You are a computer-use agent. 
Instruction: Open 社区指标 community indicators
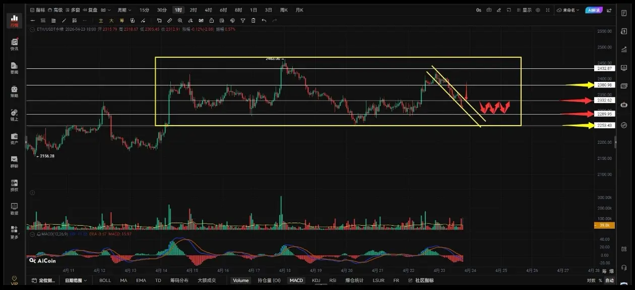click(x=421, y=280)
